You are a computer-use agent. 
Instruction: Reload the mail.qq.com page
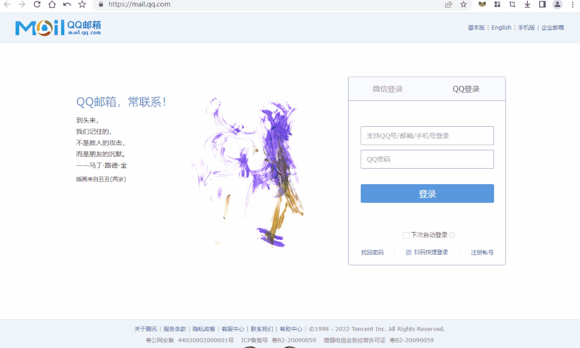pos(37,4)
